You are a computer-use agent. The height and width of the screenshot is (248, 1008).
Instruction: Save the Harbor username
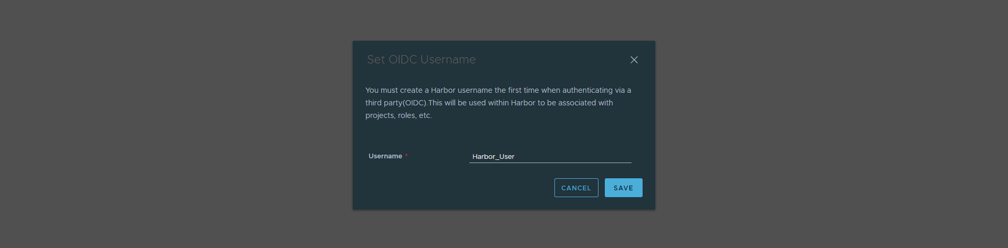tap(623, 188)
